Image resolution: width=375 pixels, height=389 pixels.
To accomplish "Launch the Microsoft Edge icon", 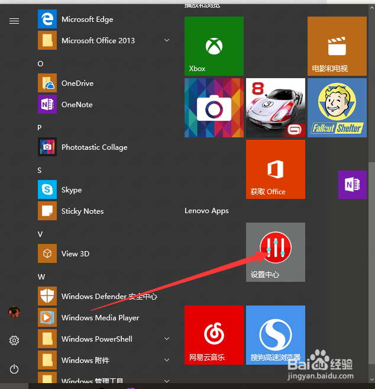I will click(x=47, y=19).
